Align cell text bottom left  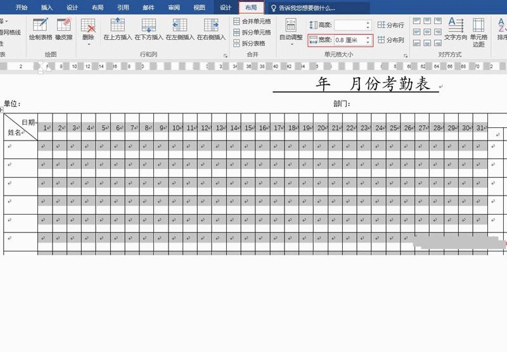(417, 42)
